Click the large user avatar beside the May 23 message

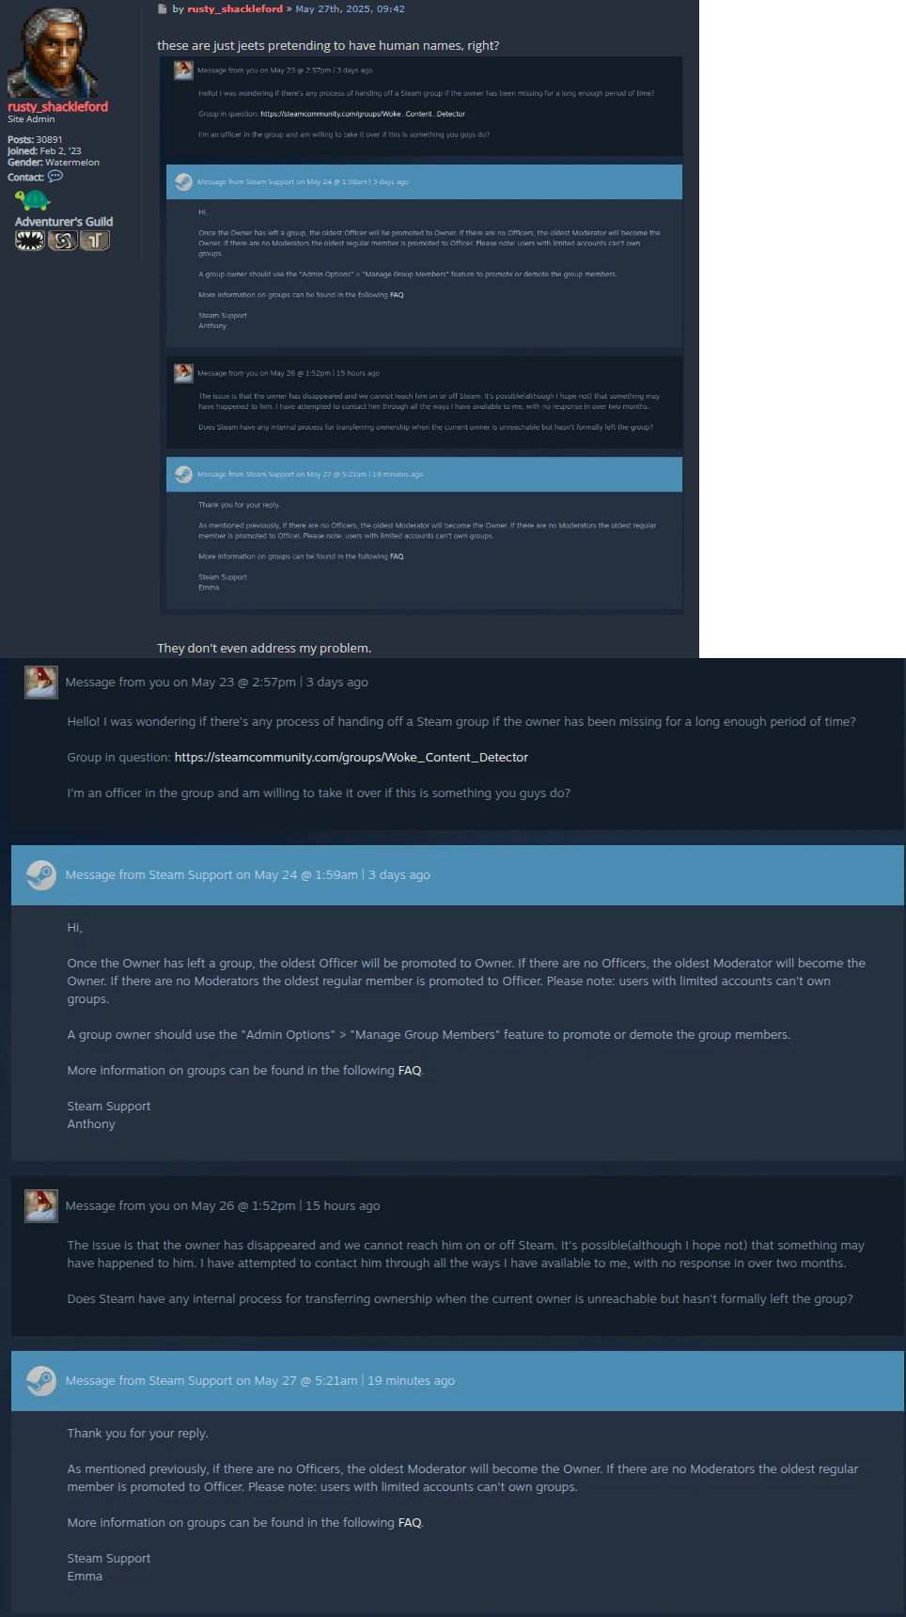(40, 682)
